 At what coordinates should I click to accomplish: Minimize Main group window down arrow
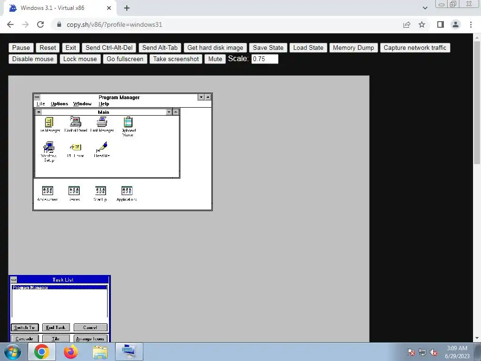pos(169,112)
